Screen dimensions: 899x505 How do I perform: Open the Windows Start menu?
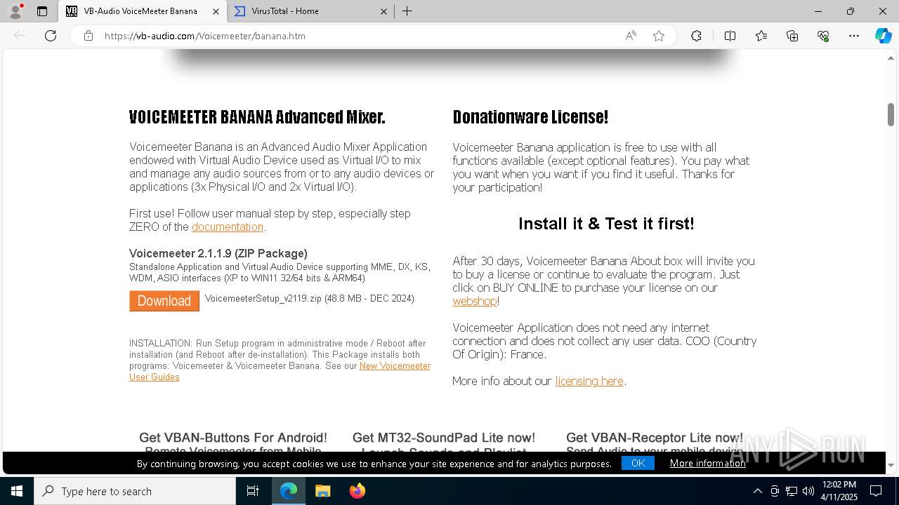point(17,491)
